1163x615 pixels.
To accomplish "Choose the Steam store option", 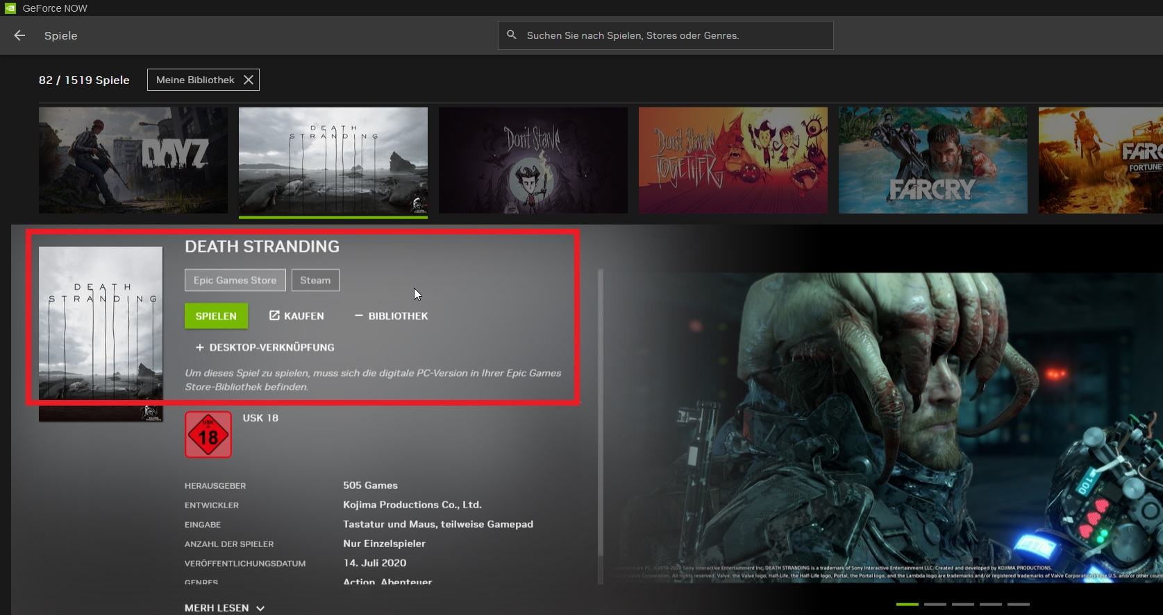I will click(x=315, y=280).
